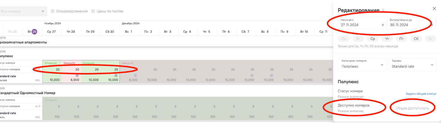Image resolution: width=441 pixels, height=123 pixels.
Task: Toggle the Ср weekday chip
Action: tap(373, 39)
